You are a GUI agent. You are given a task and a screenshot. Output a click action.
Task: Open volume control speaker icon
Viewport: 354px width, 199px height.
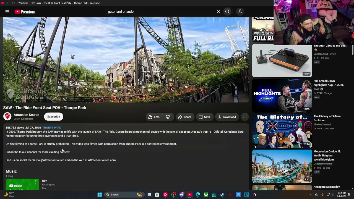[332, 195]
